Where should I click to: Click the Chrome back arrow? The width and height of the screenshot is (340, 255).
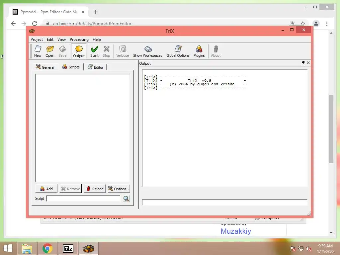pos(13,24)
